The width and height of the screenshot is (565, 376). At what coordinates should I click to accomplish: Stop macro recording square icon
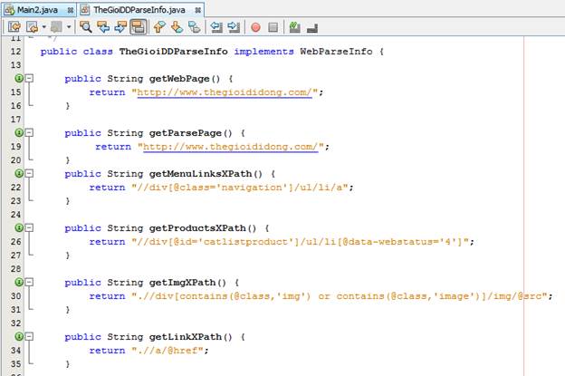tap(273, 27)
